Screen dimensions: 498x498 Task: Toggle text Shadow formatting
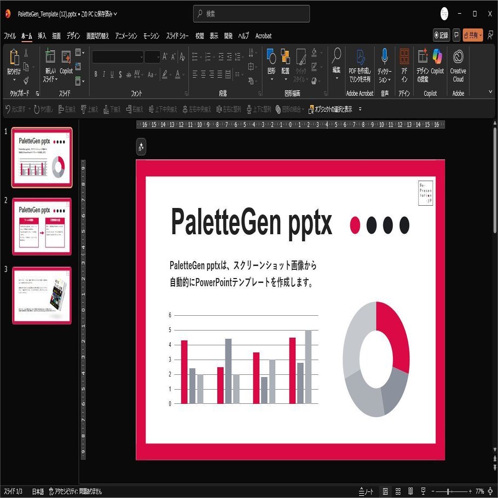click(x=120, y=74)
